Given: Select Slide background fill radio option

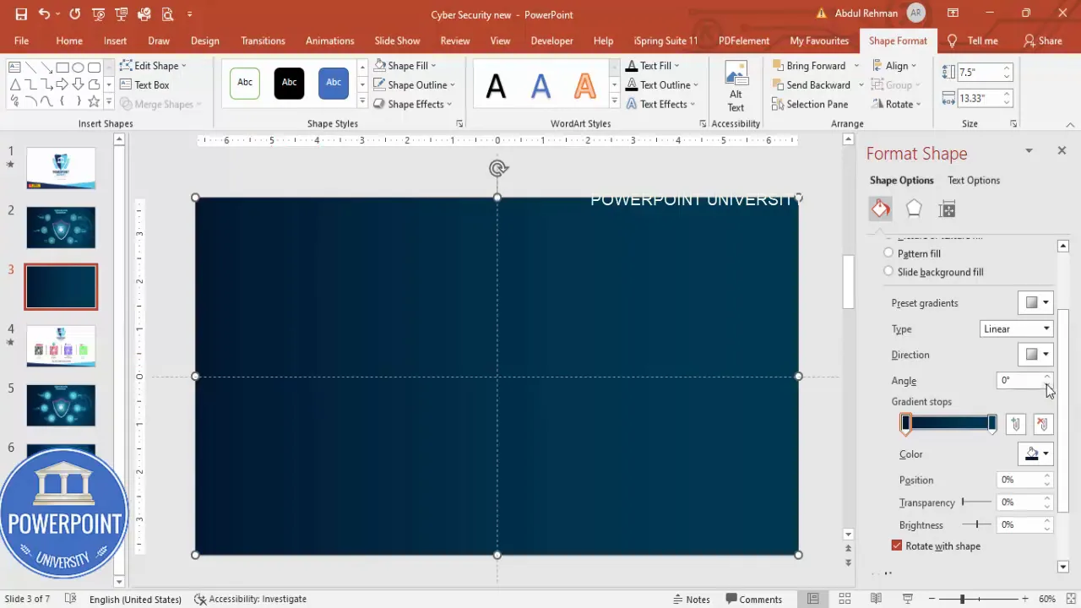Looking at the screenshot, I should pyautogui.click(x=888, y=272).
